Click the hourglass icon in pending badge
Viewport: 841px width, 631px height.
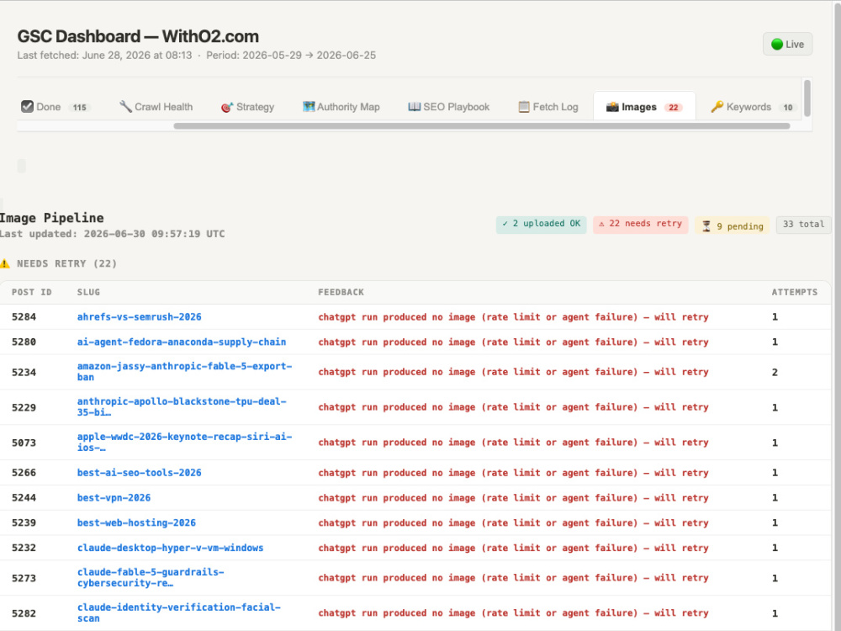pos(706,226)
